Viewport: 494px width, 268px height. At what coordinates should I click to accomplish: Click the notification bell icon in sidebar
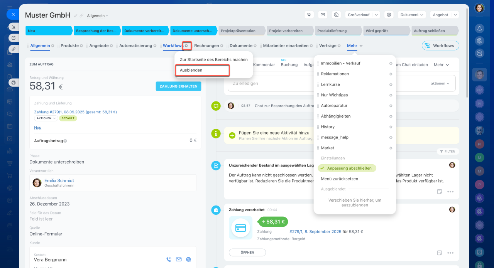(x=479, y=29)
